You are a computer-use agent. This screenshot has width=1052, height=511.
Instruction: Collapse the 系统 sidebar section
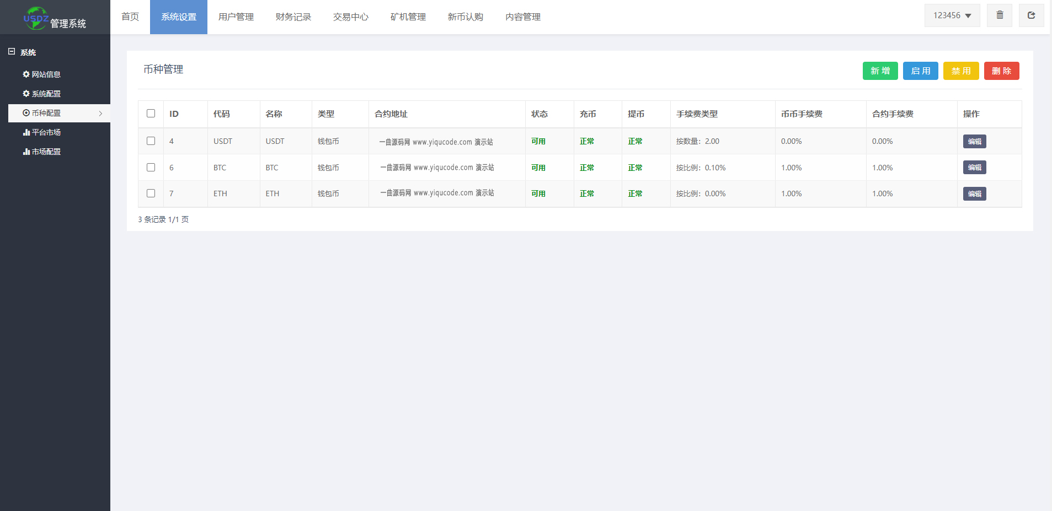[x=12, y=52]
